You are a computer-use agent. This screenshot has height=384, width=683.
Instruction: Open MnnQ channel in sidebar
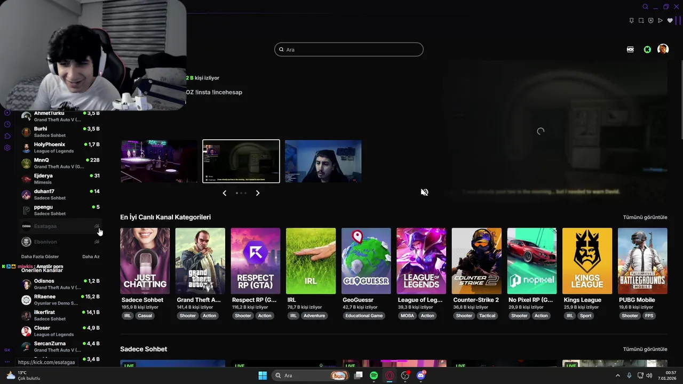60,163
